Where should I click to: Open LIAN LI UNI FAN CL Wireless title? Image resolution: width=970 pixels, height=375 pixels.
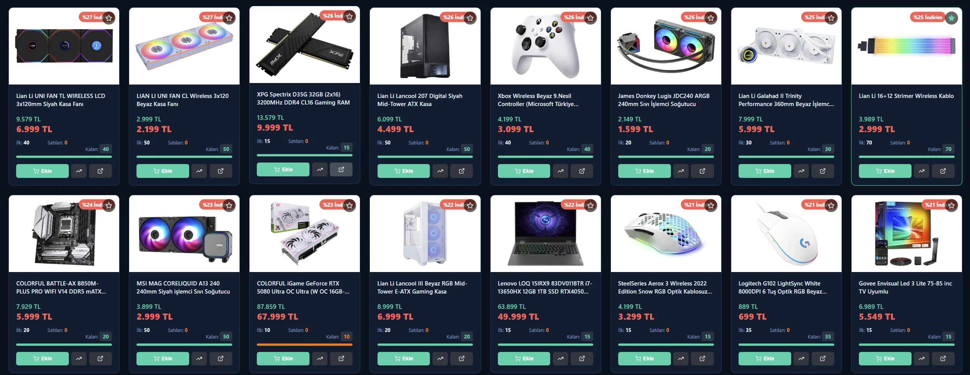point(183,100)
